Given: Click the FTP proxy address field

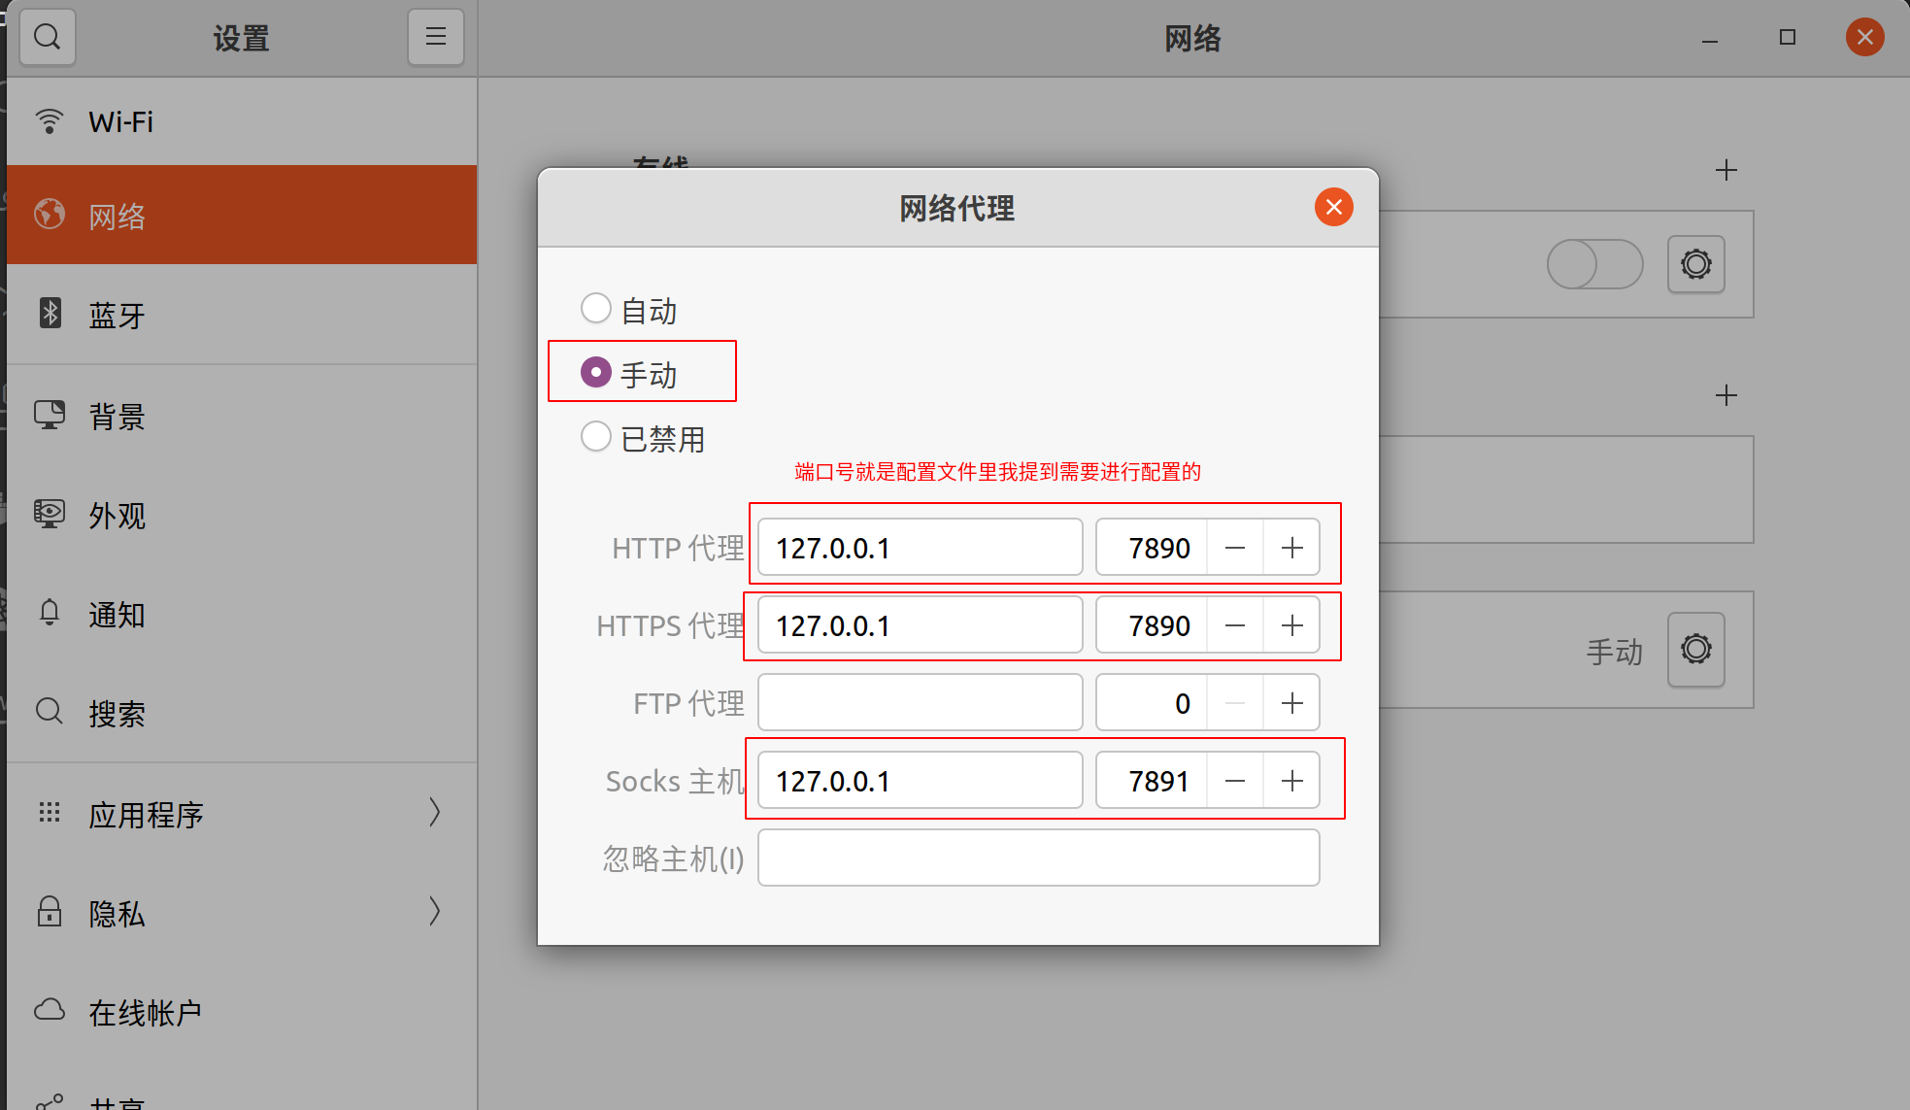Looking at the screenshot, I should (x=920, y=702).
